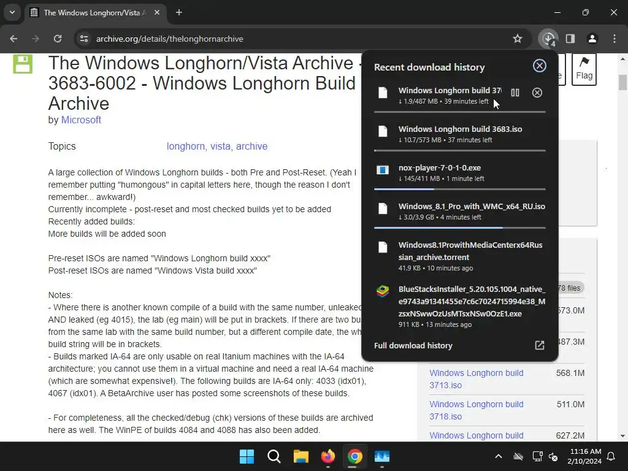Open the BlueStacksInstaller exe download entry

pyautogui.click(x=460, y=307)
